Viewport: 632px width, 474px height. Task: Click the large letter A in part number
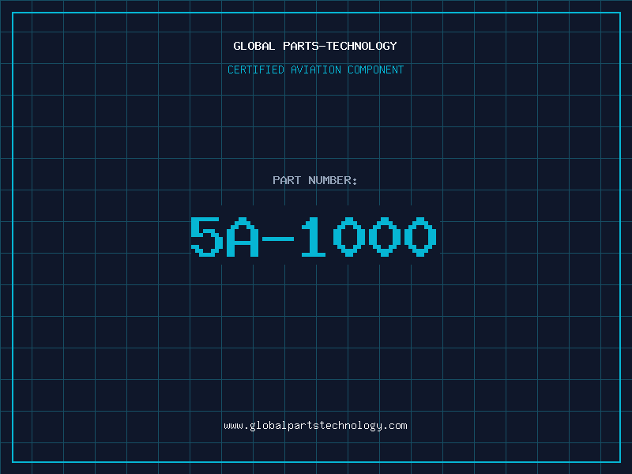pyautogui.click(x=243, y=236)
